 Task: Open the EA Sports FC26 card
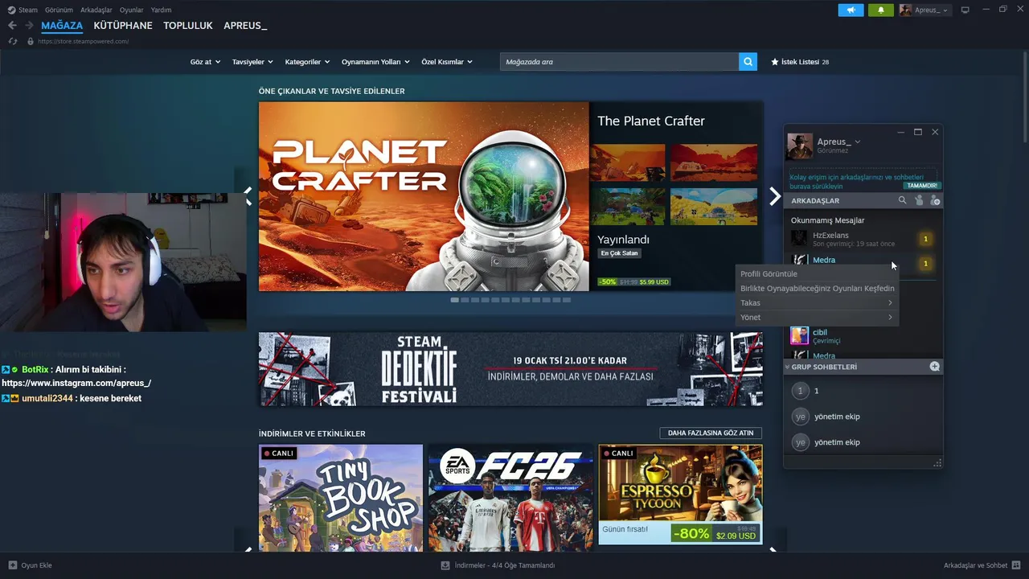coord(510,496)
